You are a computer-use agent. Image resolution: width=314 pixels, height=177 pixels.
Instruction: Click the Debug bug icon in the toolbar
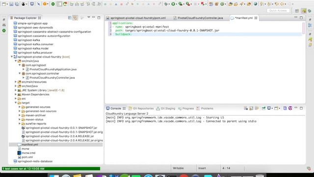pos(166,4)
